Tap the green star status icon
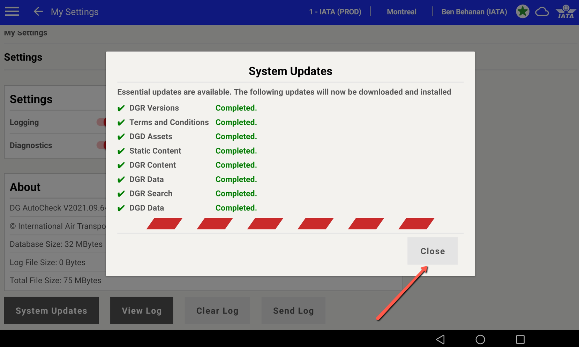 (522, 11)
